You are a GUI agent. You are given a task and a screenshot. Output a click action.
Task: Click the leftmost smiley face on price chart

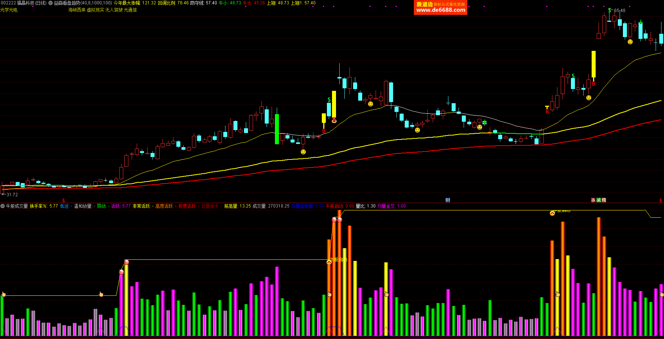click(303, 152)
